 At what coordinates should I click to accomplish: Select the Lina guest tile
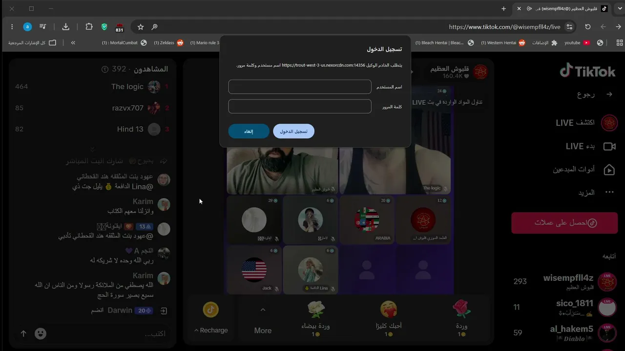[x=311, y=270]
